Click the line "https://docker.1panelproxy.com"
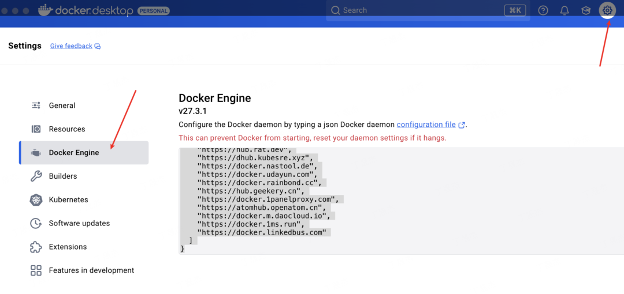This screenshot has width=624, height=294. 269,199
